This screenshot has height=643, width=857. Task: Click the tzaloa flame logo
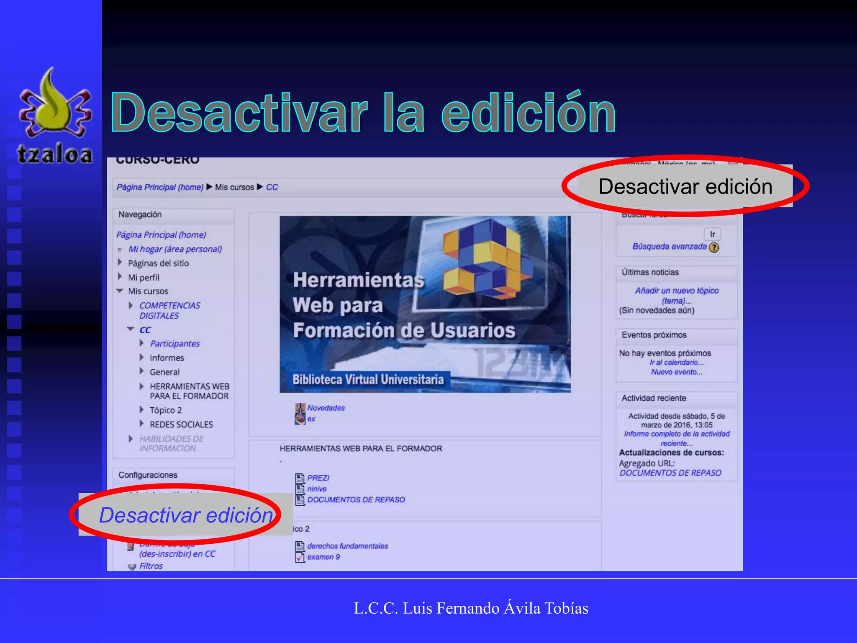(x=55, y=115)
